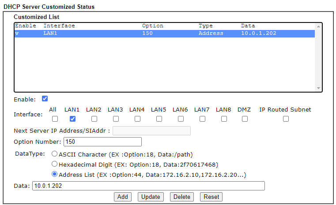Check the DMZ interface checkbox
336x205 pixels.
[x=245, y=119]
